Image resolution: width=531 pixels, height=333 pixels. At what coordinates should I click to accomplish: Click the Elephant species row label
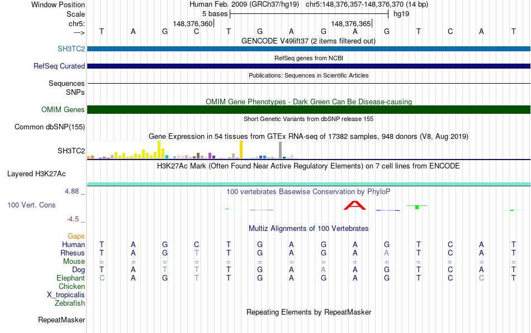tap(70, 278)
